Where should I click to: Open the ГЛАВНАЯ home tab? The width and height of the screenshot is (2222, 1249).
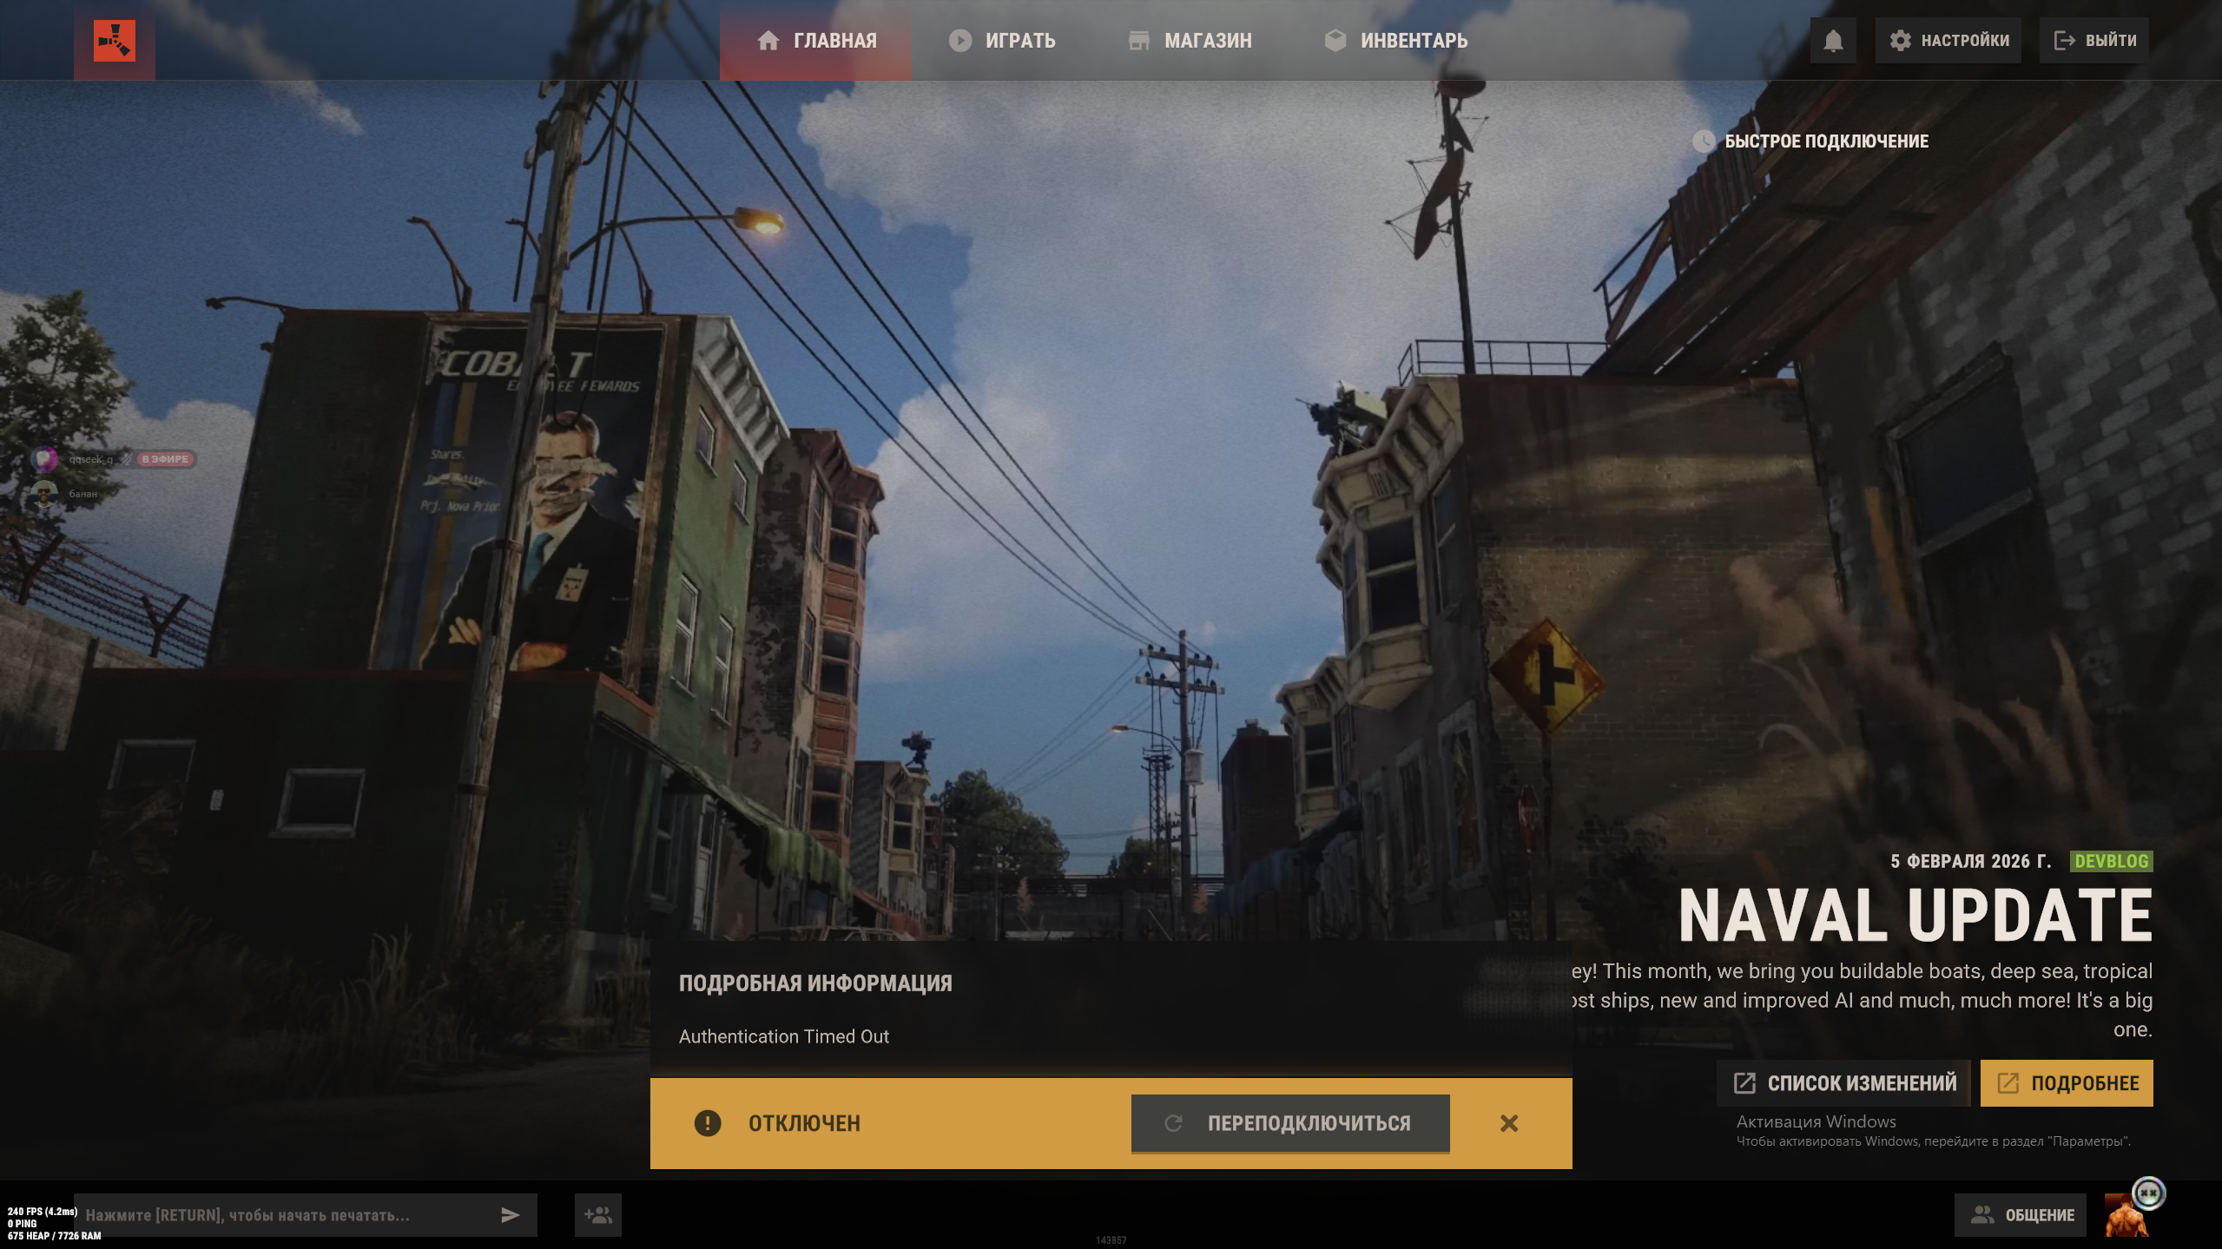[x=815, y=41]
